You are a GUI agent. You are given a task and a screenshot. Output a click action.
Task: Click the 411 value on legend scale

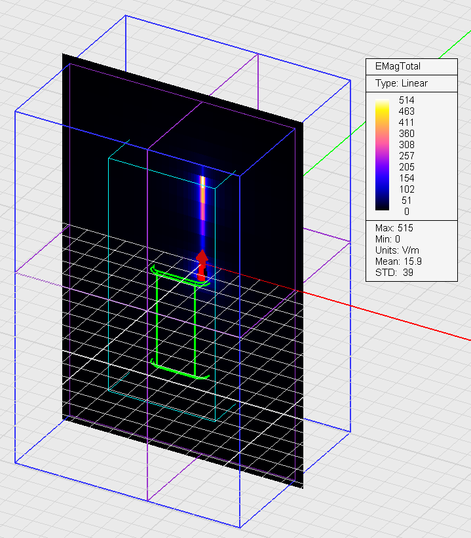[x=406, y=122]
